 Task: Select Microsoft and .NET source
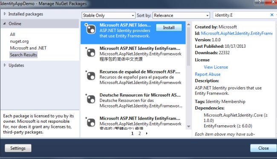(x=28, y=48)
